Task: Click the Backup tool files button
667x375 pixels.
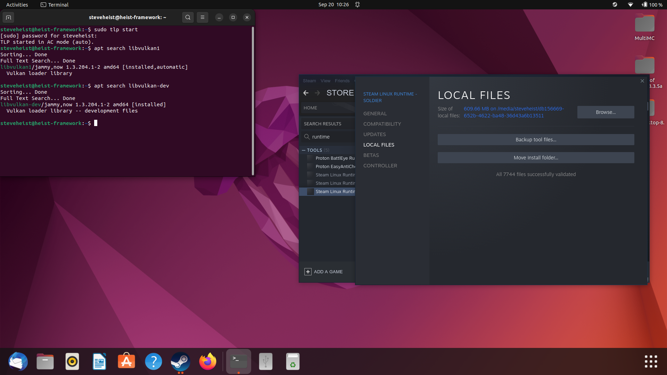Action: [x=536, y=139]
